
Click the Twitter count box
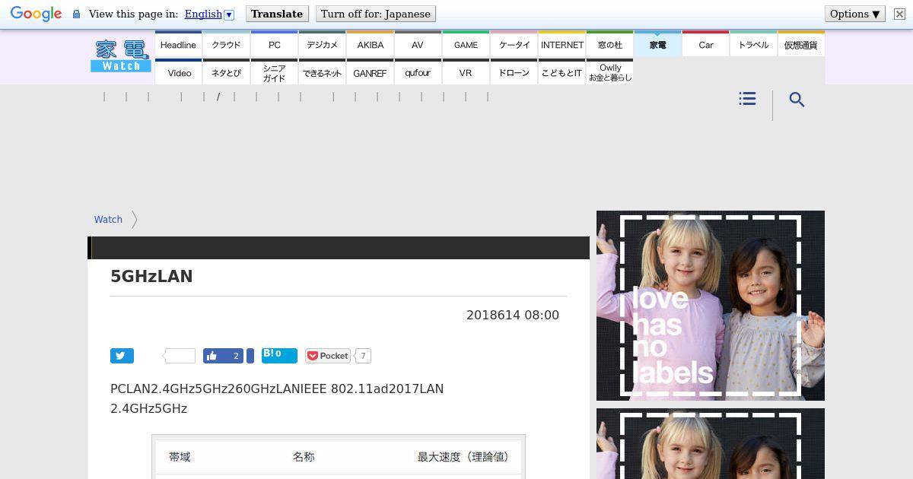(180, 356)
